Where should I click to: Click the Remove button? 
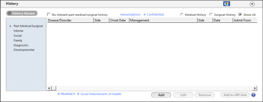click(205, 95)
